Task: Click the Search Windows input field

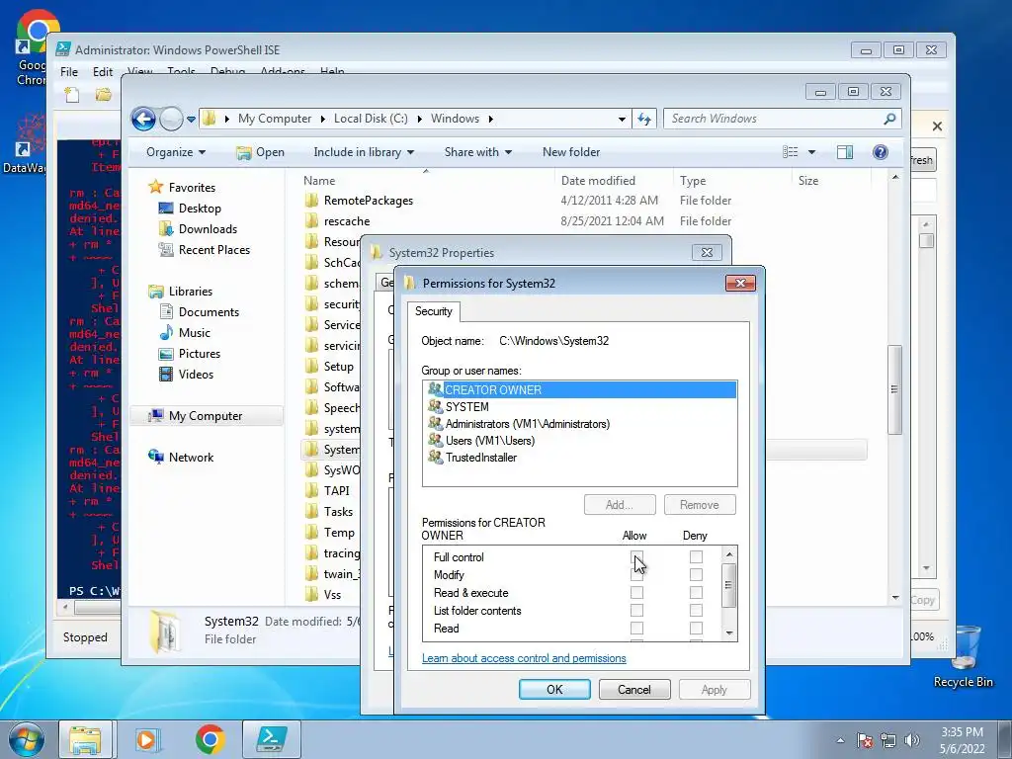Action: coord(773,119)
